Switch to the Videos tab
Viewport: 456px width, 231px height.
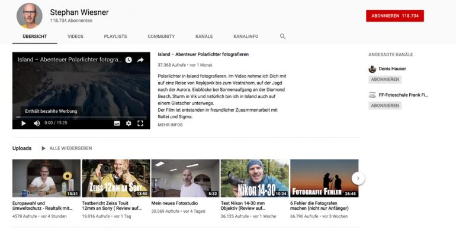click(x=76, y=37)
